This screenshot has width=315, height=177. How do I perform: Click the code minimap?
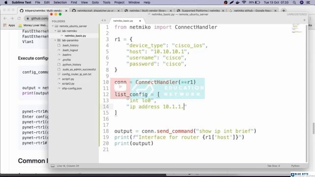pyautogui.click(x=297, y=29)
